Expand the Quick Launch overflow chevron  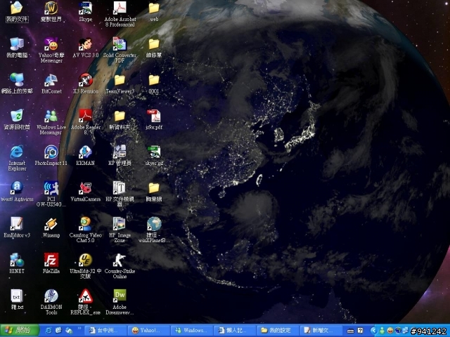[x=79, y=329]
